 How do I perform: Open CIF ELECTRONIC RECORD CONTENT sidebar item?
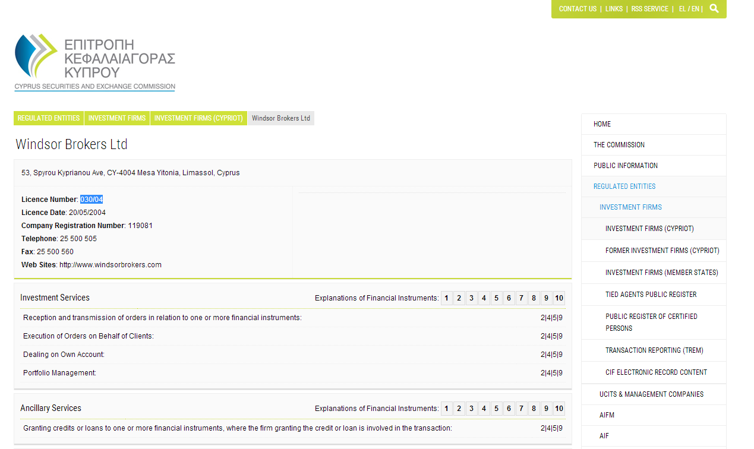(654, 372)
